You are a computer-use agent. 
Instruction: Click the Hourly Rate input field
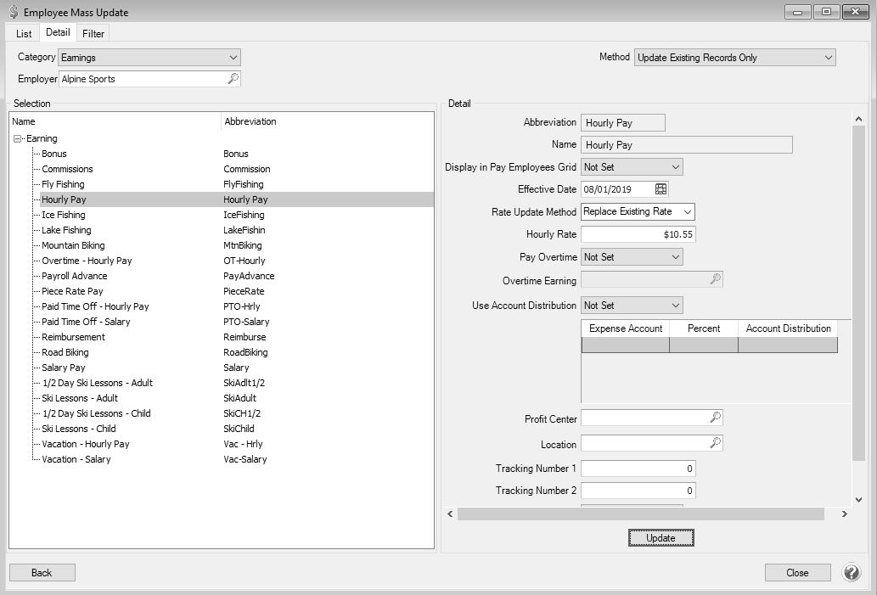[638, 234]
